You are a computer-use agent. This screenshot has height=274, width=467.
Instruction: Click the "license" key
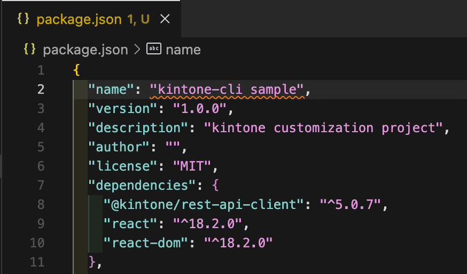point(123,166)
